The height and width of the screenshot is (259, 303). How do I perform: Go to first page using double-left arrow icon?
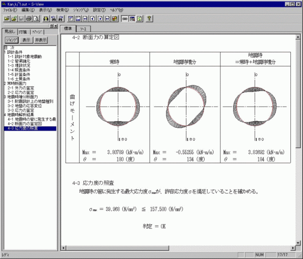pos(85,19)
